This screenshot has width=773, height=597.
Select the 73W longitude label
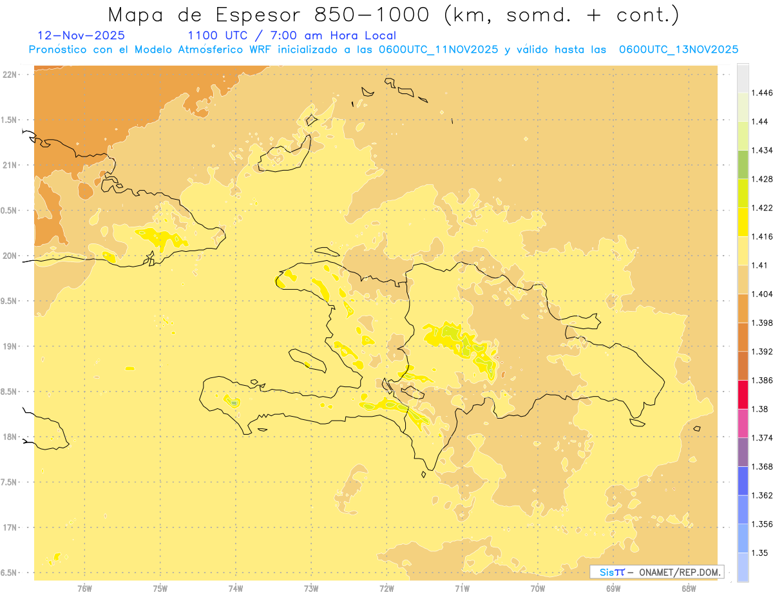[x=311, y=589]
